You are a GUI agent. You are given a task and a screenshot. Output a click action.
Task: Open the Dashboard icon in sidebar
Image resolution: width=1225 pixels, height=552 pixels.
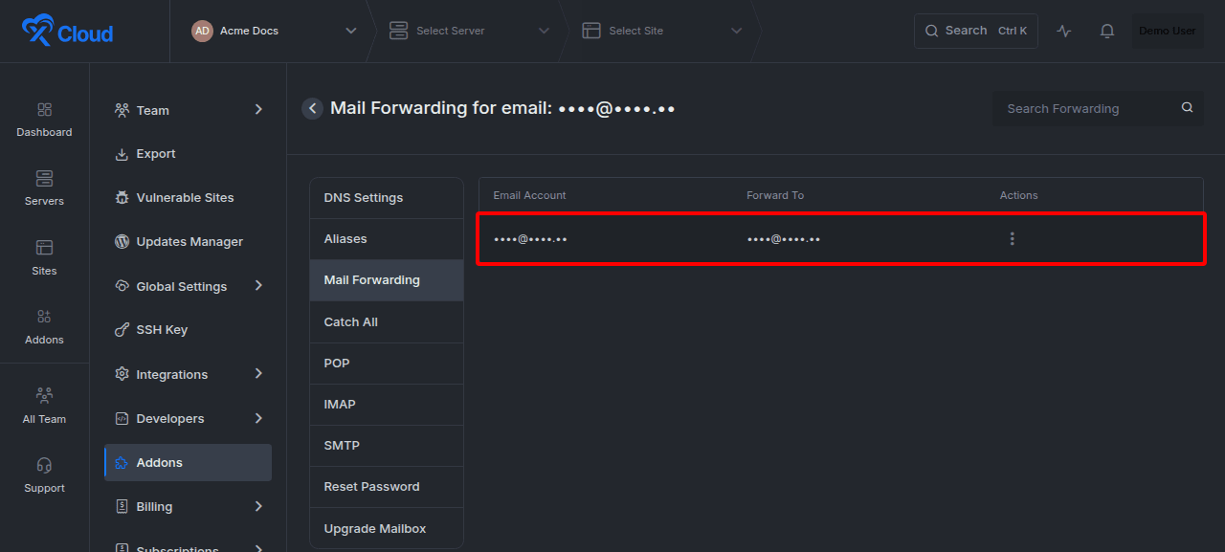[x=44, y=110]
